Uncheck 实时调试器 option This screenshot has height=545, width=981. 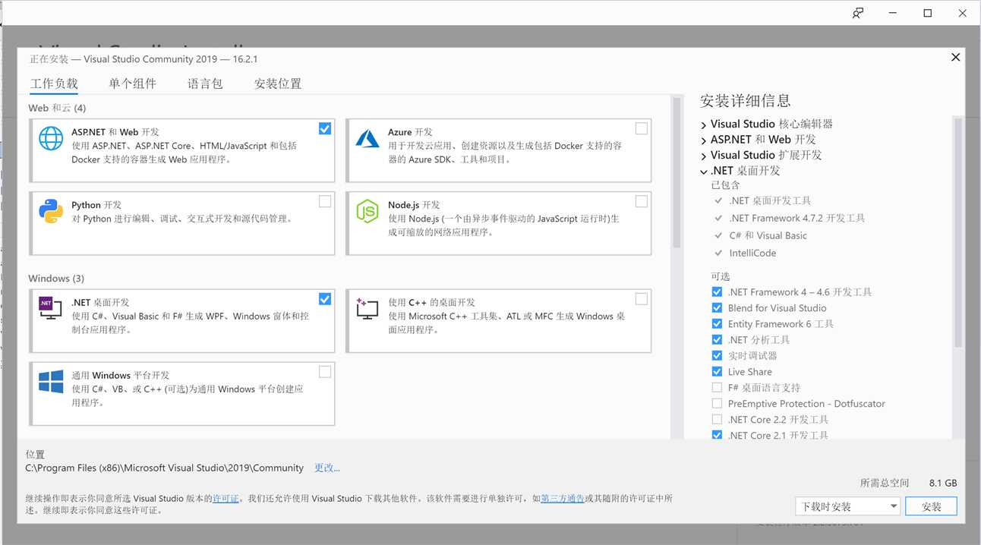[x=717, y=356]
